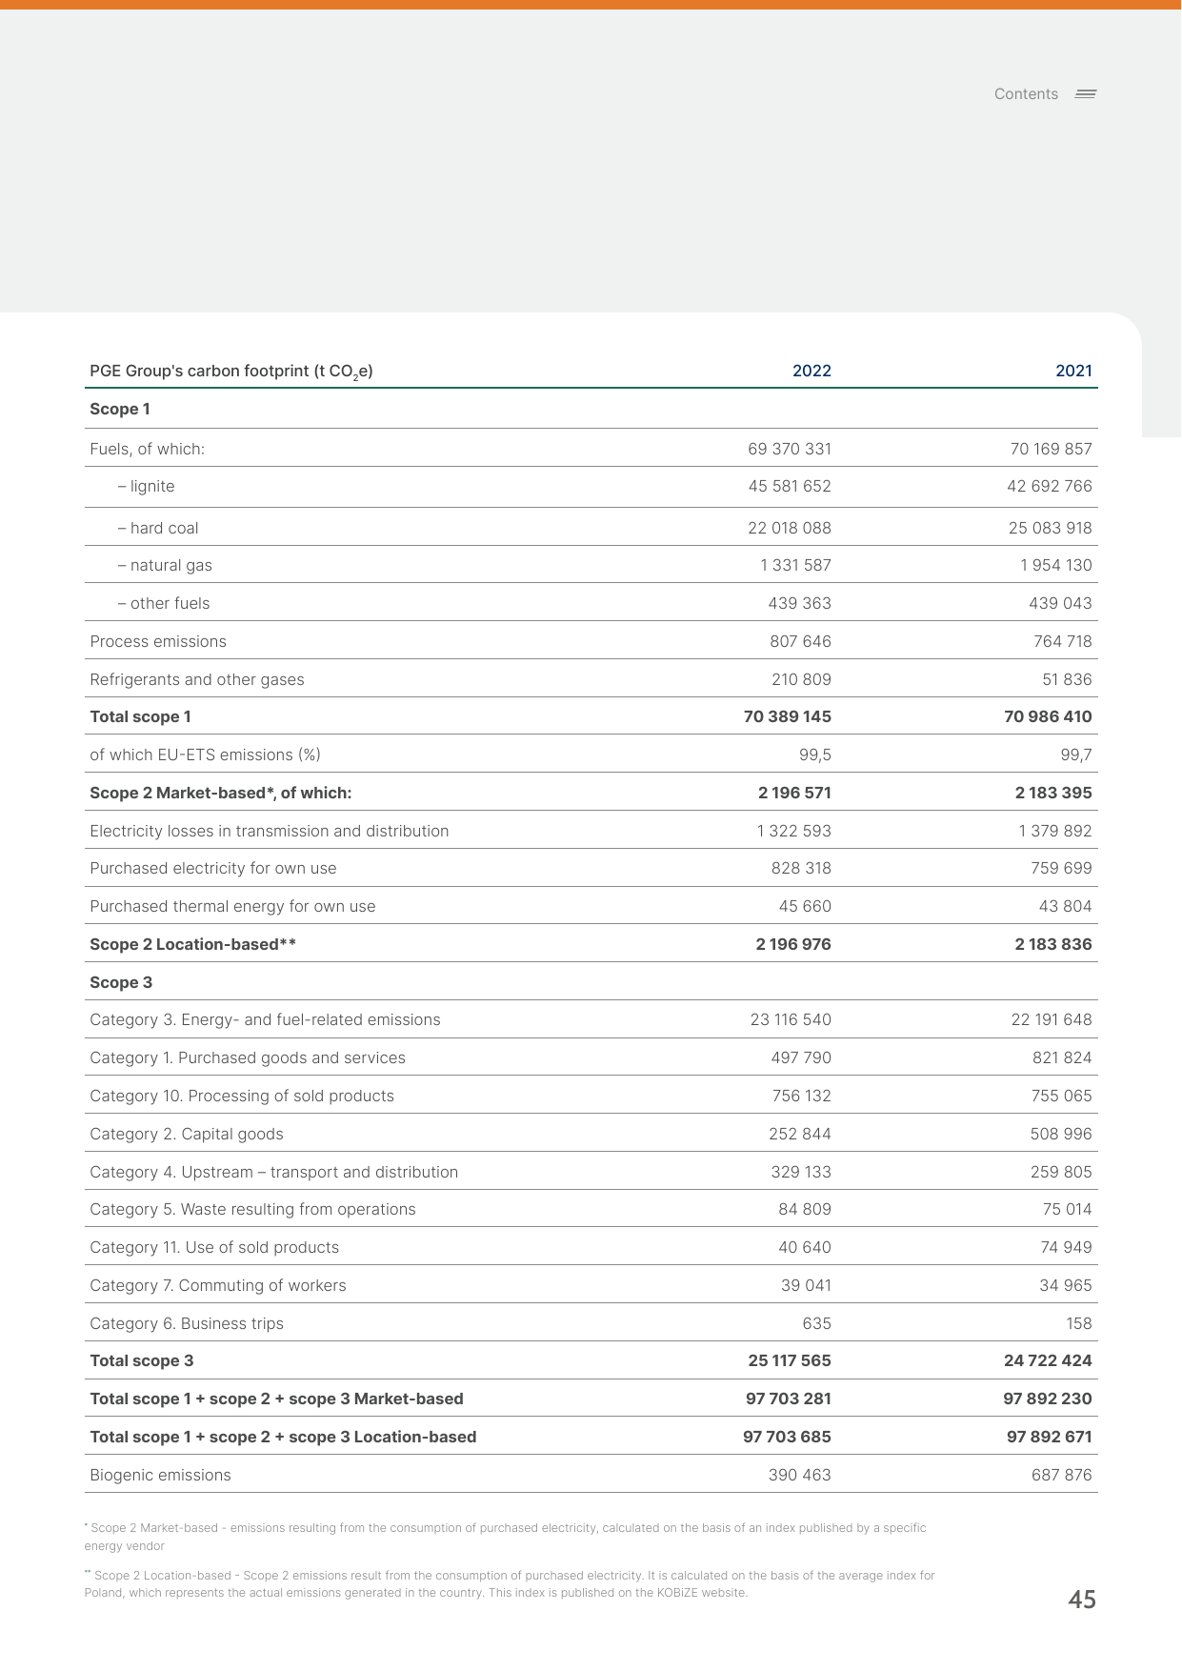The height and width of the screenshot is (1671, 1182).
Task: Click 'Electricity losses in transmission and distribution'
Action: click(x=270, y=831)
